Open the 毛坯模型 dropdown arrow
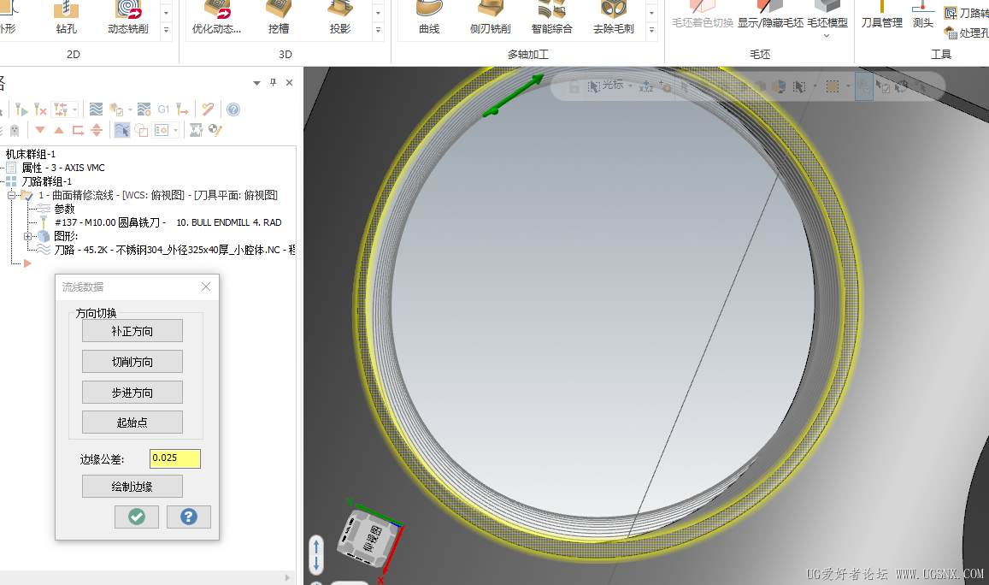 [x=827, y=36]
